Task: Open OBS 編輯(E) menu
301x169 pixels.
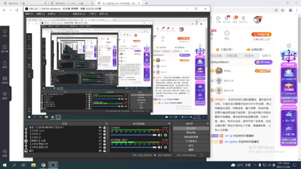Action: (41, 14)
